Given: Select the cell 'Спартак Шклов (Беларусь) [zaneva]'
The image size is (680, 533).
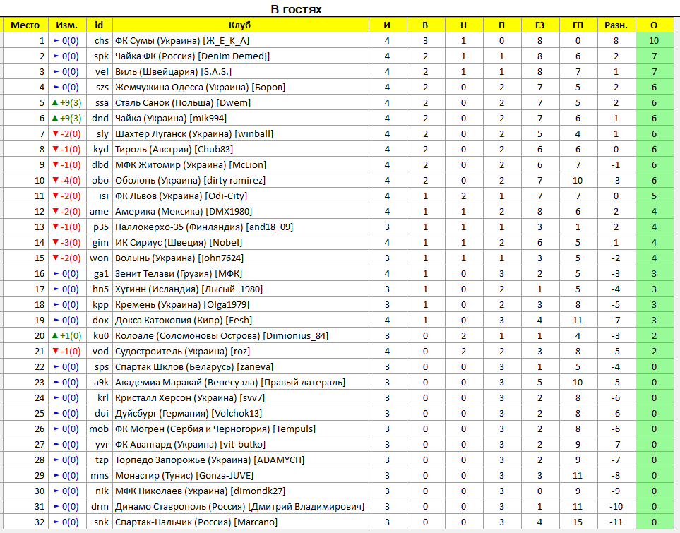Looking at the screenshot, I should click(241, 367).
